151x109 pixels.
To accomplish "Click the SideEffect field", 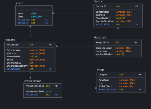I will click(x=105, y=86).
